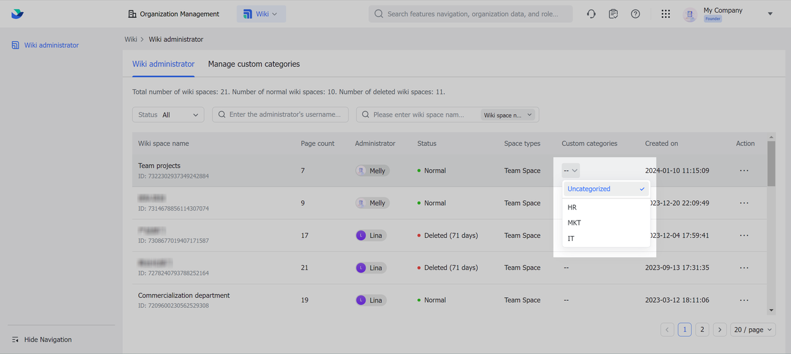791x354 pixels.
Task: Switch to the Wiki administrator tab
Action: click(x=163, y=64)
